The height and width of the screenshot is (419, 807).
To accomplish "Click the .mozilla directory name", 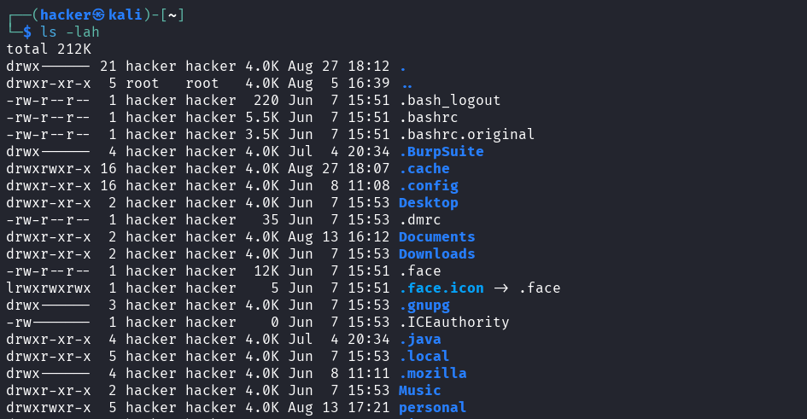I will (x=432, y=373).
